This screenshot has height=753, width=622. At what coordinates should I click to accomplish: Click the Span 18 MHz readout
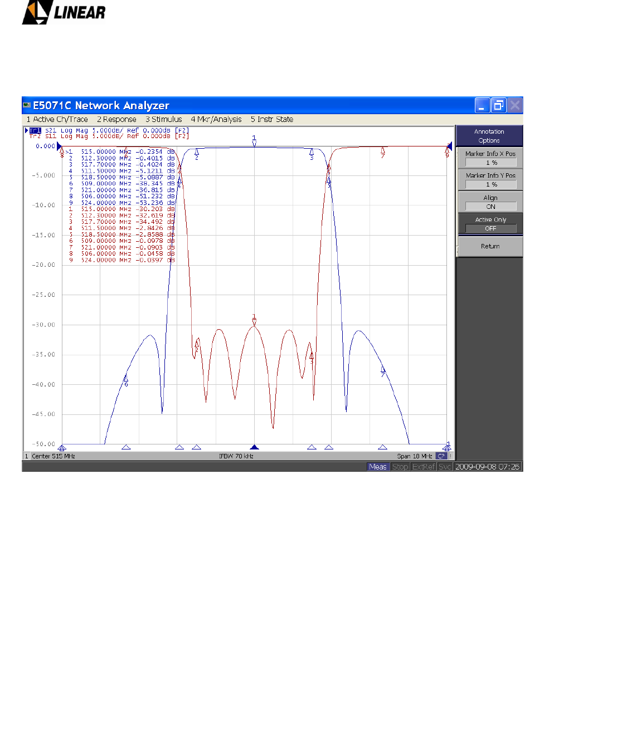point(415,456)
